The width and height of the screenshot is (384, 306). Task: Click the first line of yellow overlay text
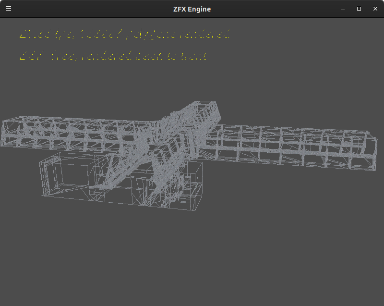pos(125,34)
